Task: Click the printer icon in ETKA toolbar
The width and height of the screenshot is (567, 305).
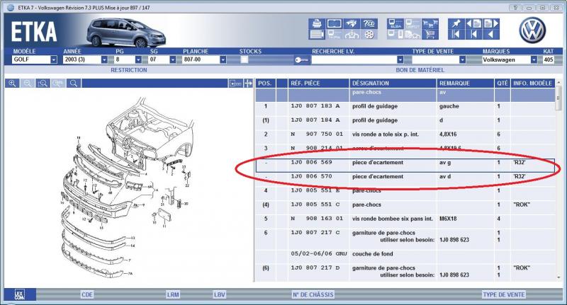Action: point(317,23)
